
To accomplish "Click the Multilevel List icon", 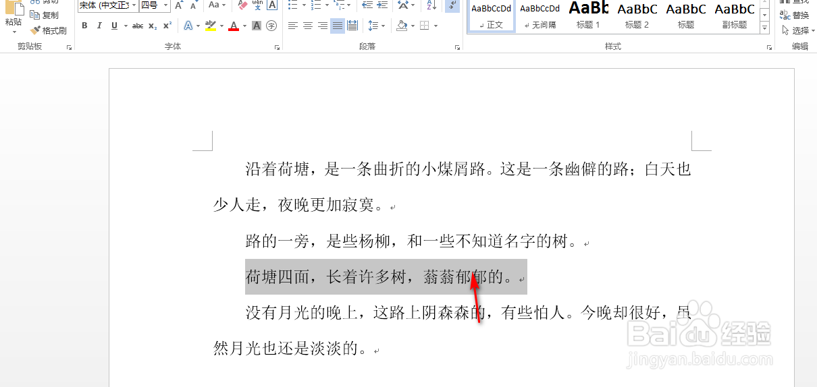I will tap(339, 5).
